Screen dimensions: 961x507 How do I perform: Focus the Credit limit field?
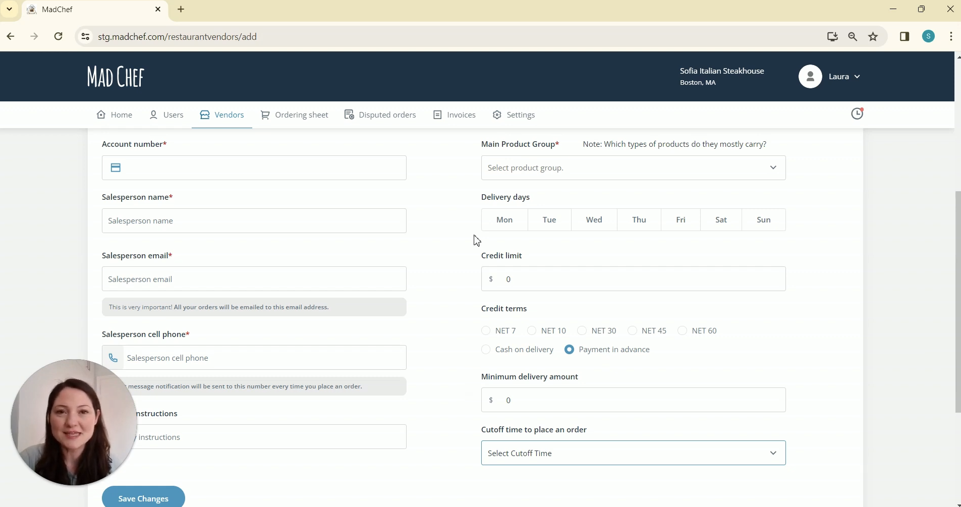tap(634, 279)
